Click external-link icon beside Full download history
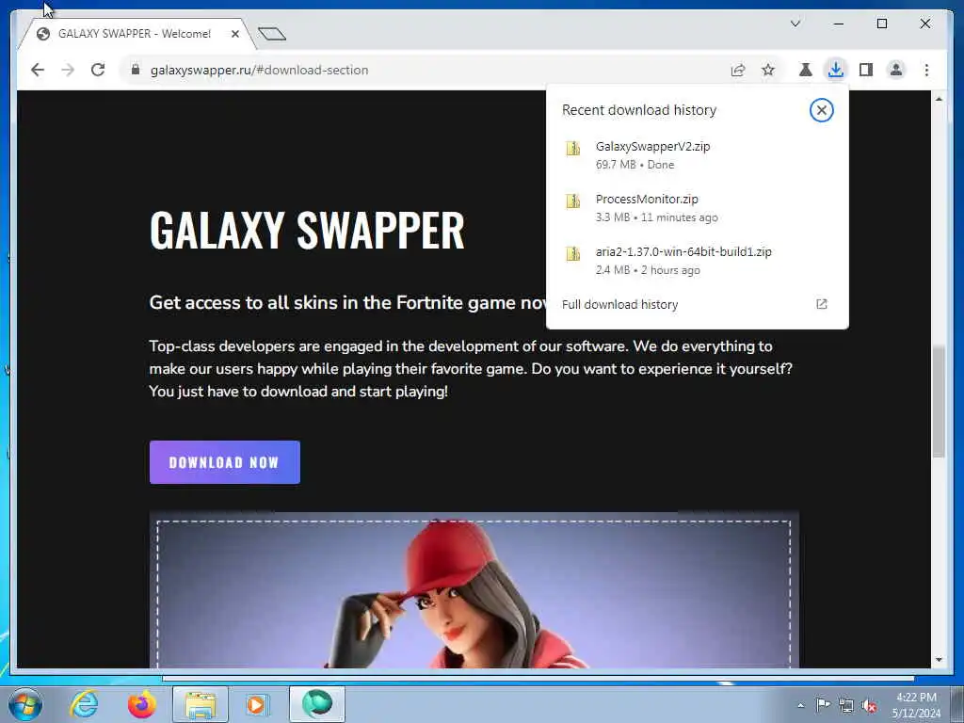The width and height of the screenshot is (964, 723). [821, 304]
